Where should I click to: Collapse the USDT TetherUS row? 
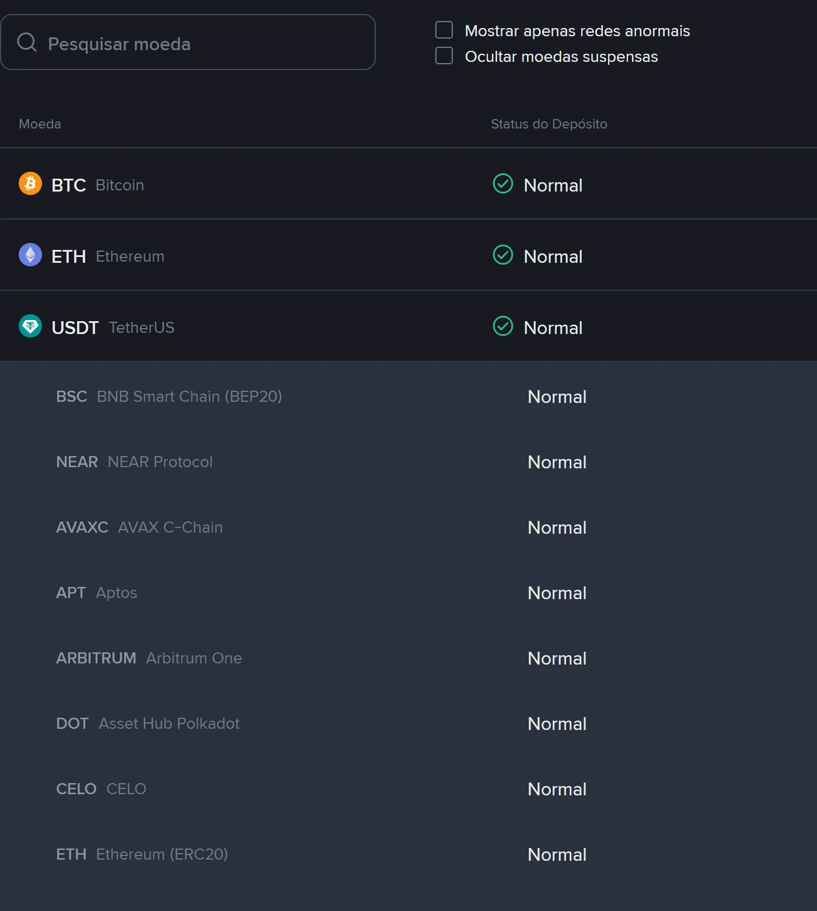pyautogui.click(x=408, y=326)
